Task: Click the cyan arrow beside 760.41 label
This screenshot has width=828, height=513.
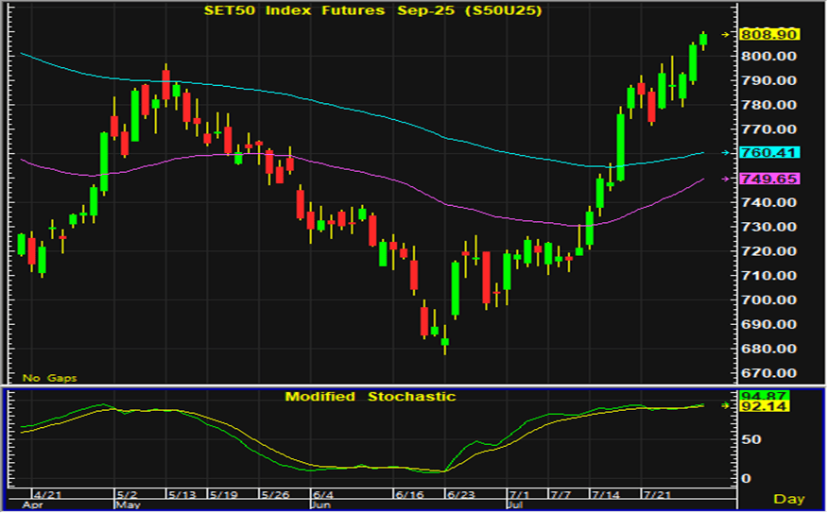Action: 727,152
